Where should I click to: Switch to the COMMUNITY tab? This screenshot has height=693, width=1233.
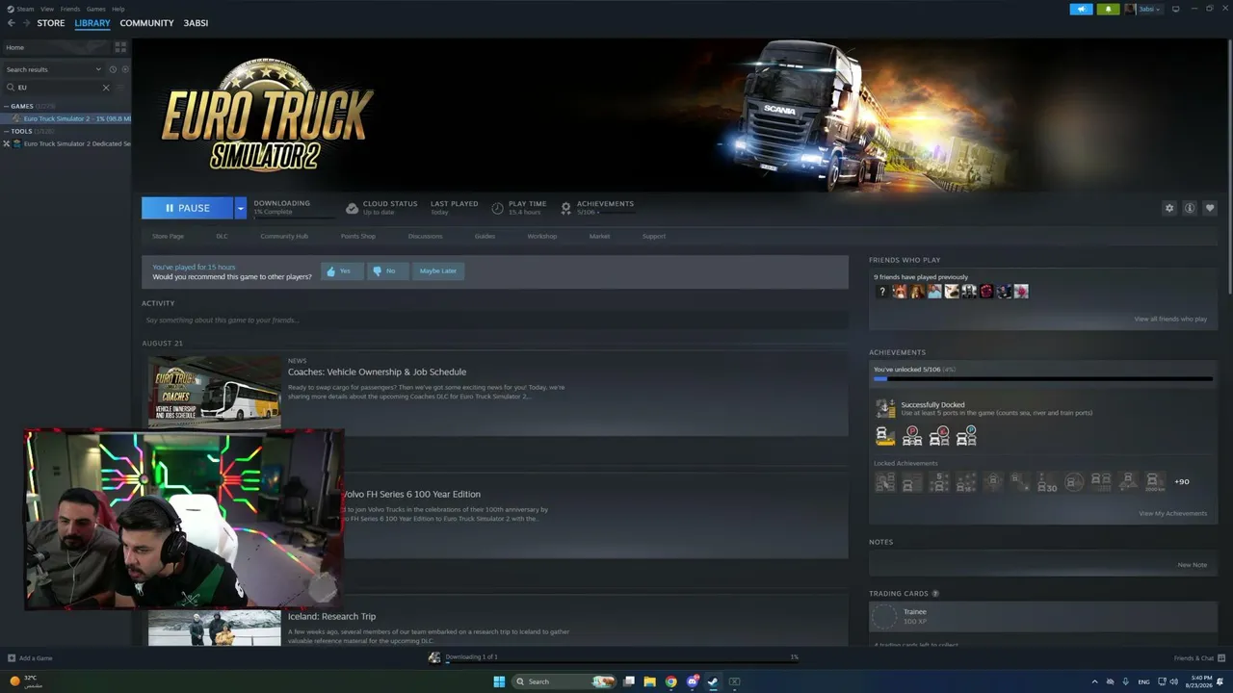[x=146, y=23]
